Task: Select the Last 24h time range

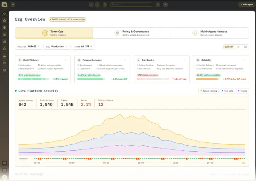Action: (x=229, y=47)
